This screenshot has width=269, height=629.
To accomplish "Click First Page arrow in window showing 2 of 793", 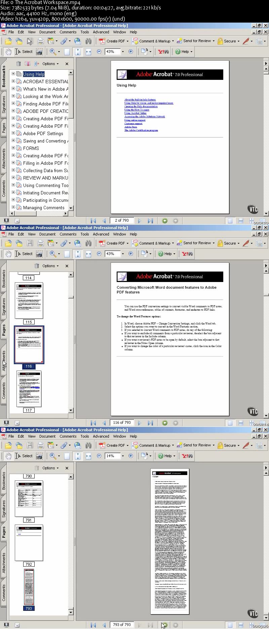I will point(93,221).
